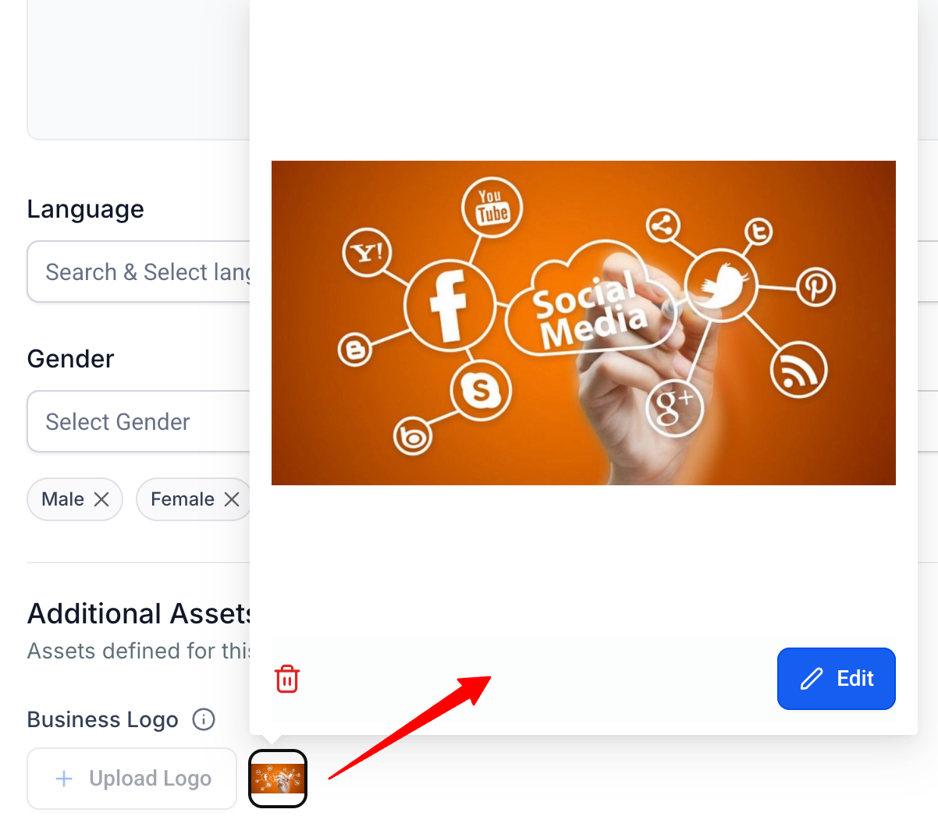Select the uploaded logo thumbnail

278,779
